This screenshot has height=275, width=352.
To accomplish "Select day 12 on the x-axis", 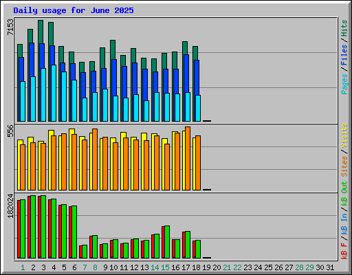I will point(134,267).
